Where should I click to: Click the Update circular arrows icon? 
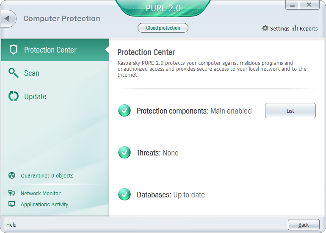pos(14,97)
